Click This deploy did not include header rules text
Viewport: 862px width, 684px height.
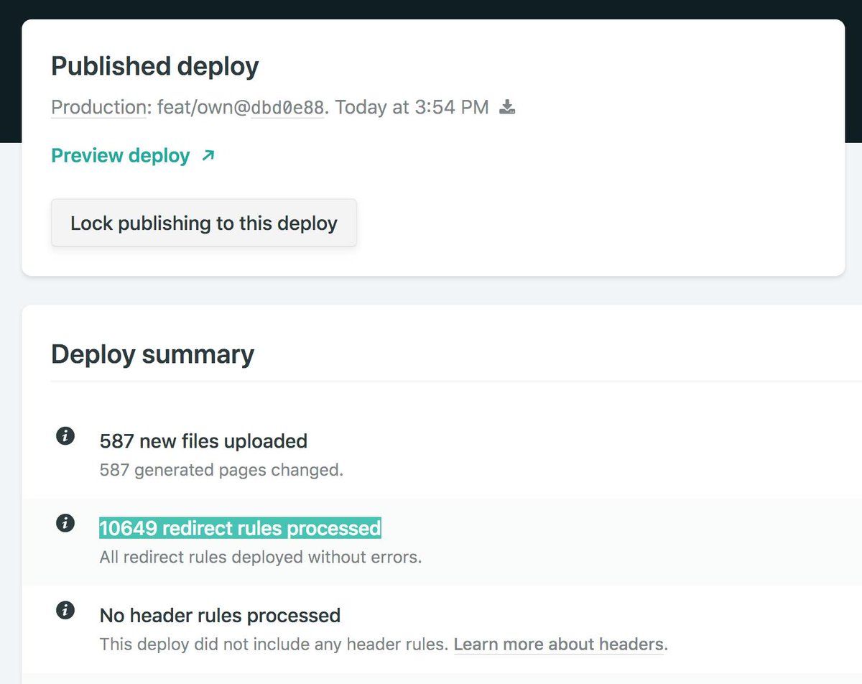273,644
